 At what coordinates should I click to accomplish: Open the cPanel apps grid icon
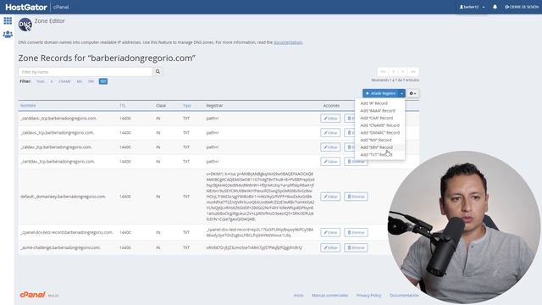8,20
